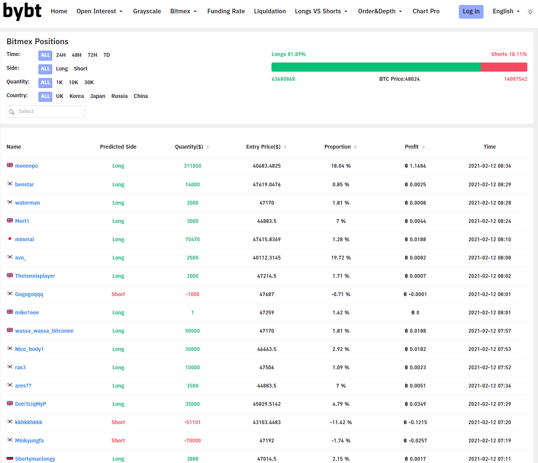Image resolution: width=538 pixels, height=463 pixels.
Task: Click the Korea flag beside avo_
Action: 10,257
